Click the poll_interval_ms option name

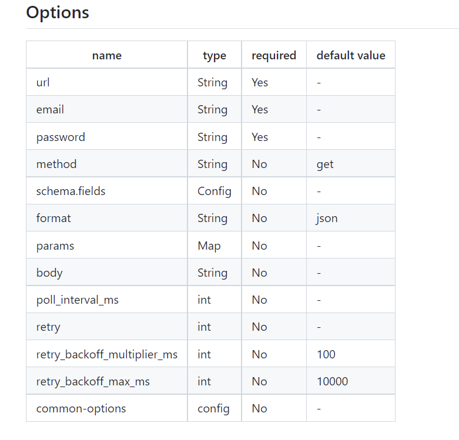point(77,300)
